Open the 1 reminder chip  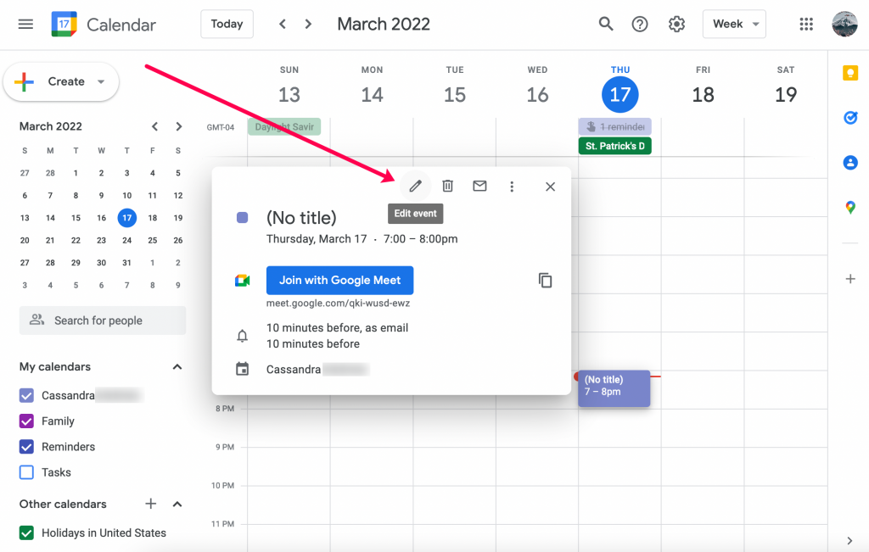coord(614,127)
